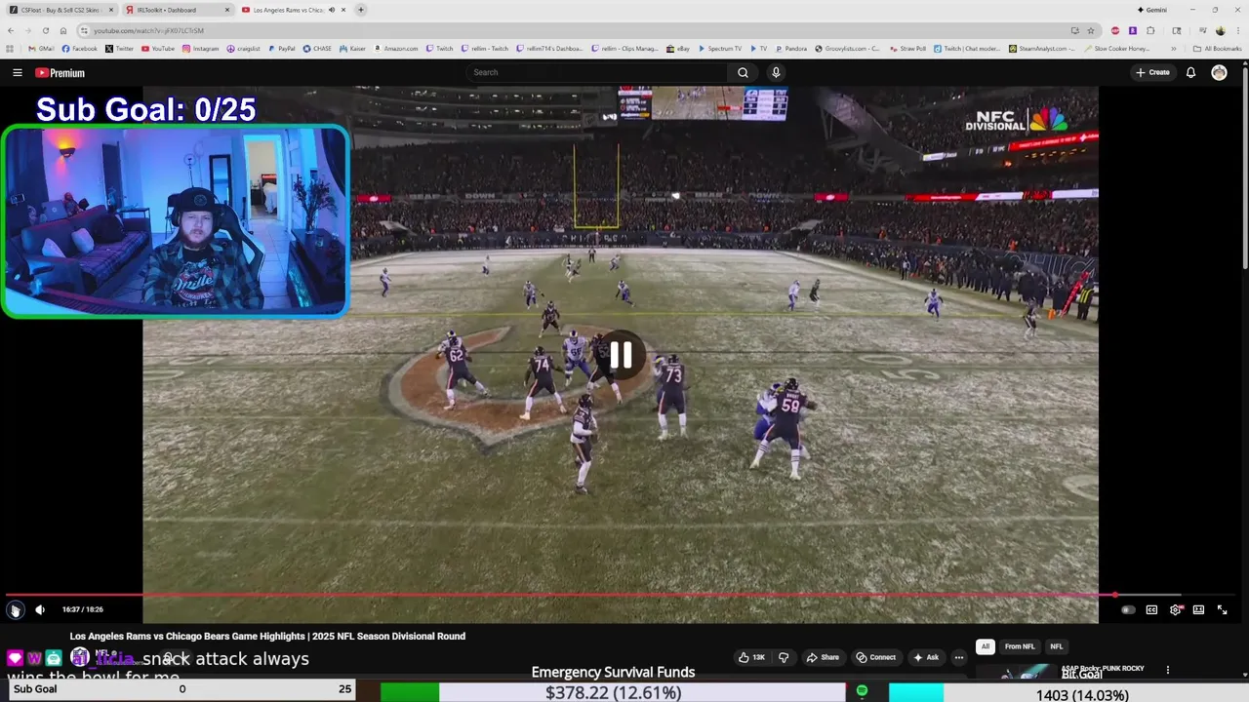Dislike the video with thumbs down
The height and width of the screenshot is (702, 1249).
click(784, 657)
